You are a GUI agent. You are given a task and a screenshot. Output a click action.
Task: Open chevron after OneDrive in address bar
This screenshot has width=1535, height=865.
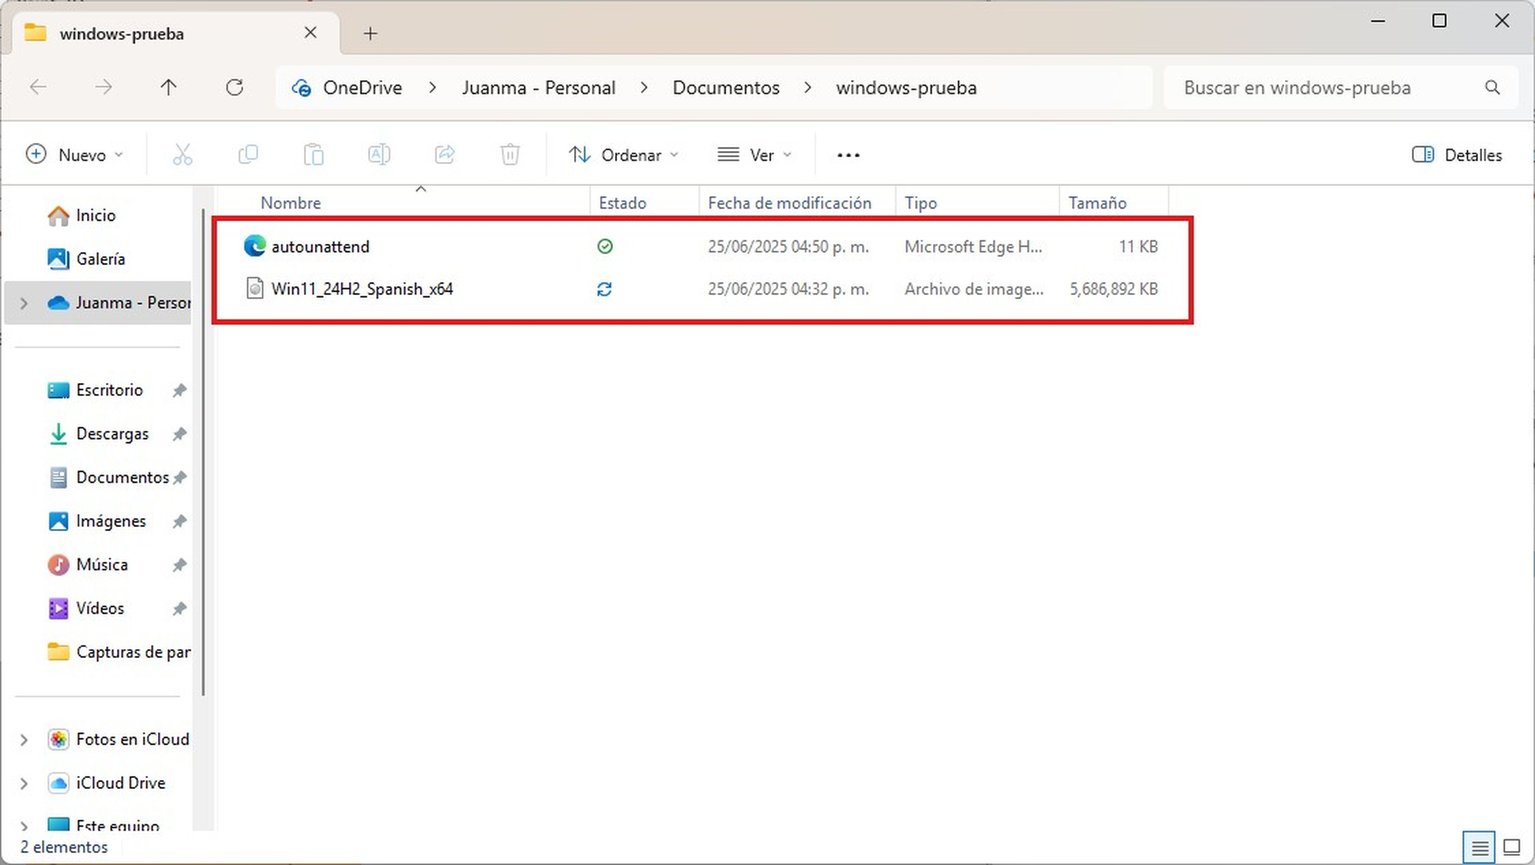(x=433, y=88)
